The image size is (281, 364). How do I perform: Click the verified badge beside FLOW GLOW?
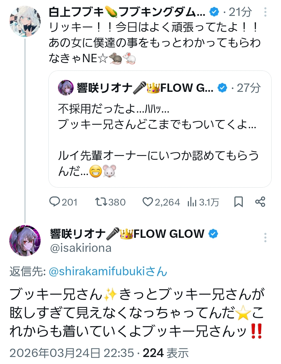click(213, 234)
